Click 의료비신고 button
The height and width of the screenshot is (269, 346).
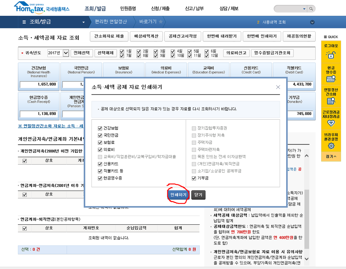tap(236, 53)
